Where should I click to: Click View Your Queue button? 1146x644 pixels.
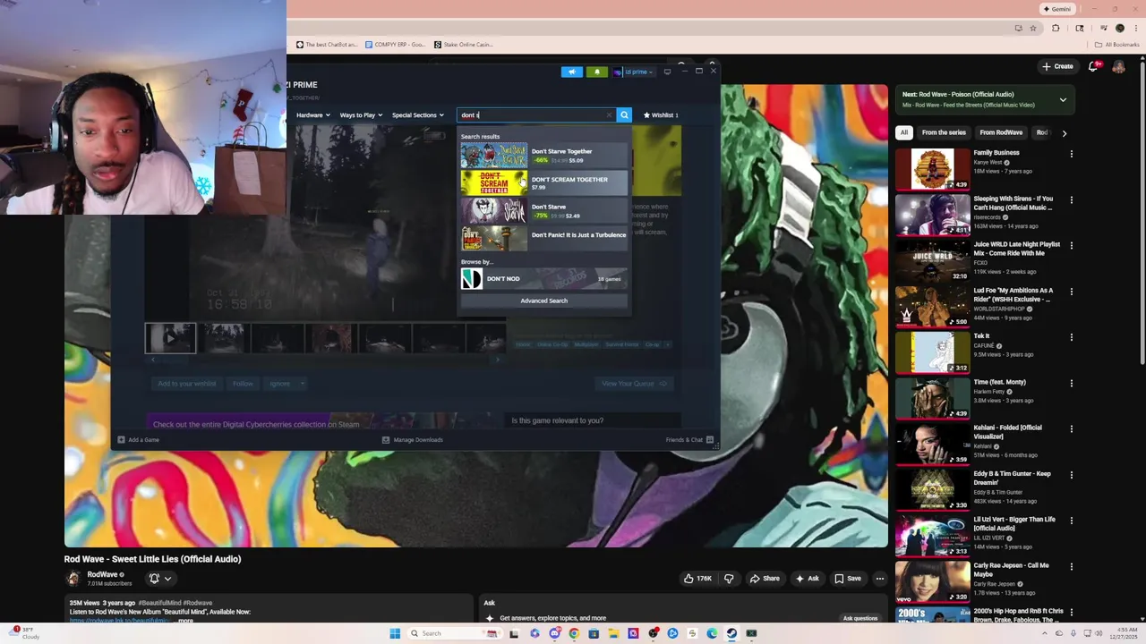[x=634, y=384]
